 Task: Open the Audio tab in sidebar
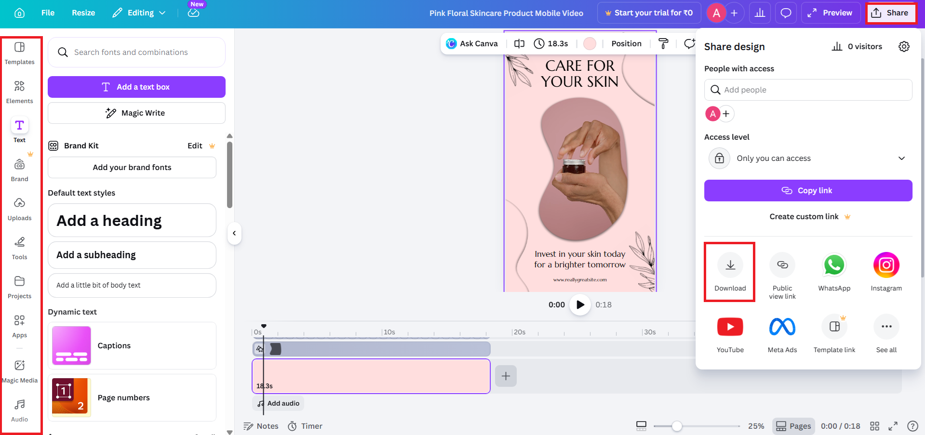20,410
